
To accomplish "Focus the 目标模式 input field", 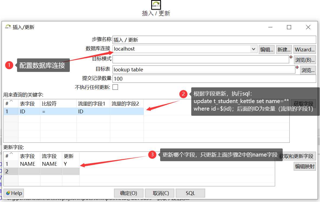I will click(x=201, y=59).
